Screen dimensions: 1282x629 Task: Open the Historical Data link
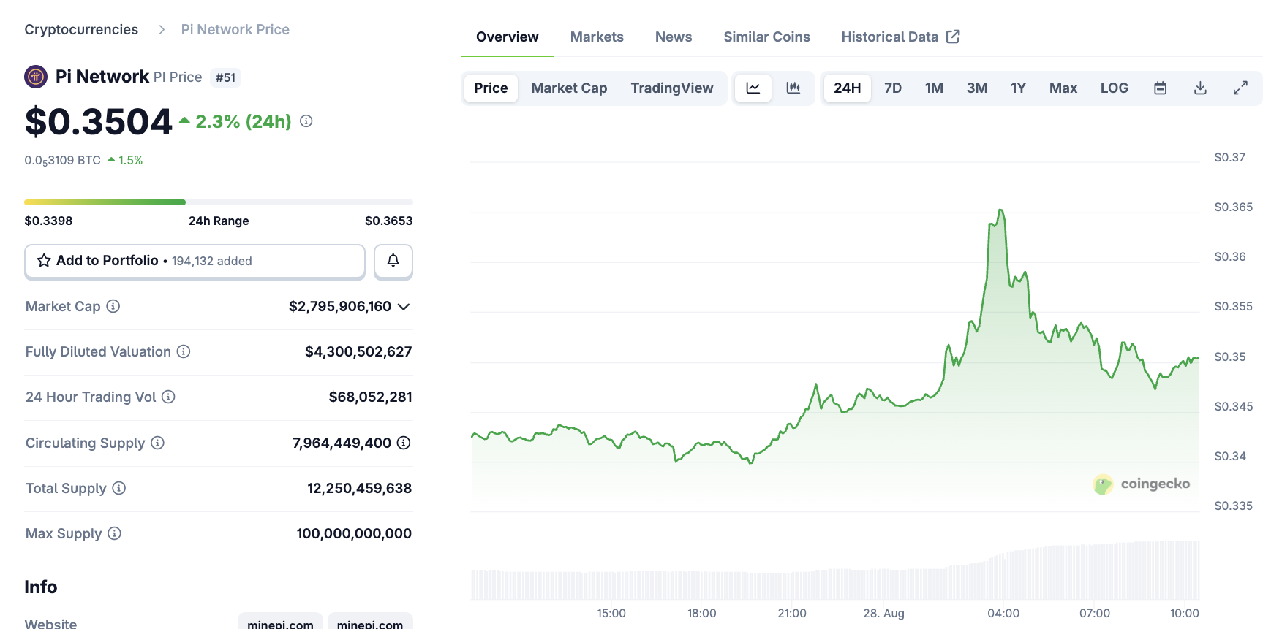[900, 37]
